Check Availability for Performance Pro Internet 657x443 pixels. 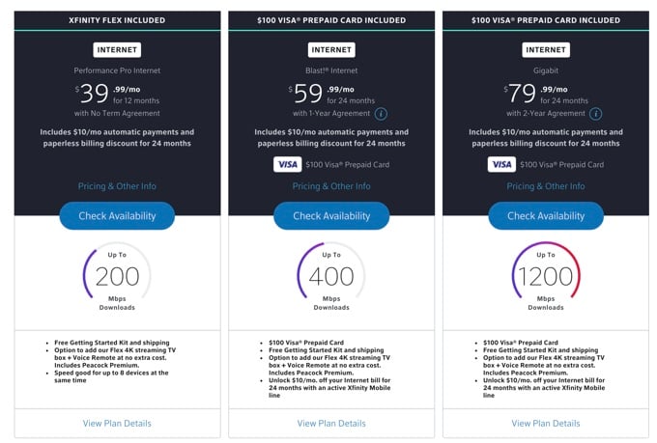(117, 215)
